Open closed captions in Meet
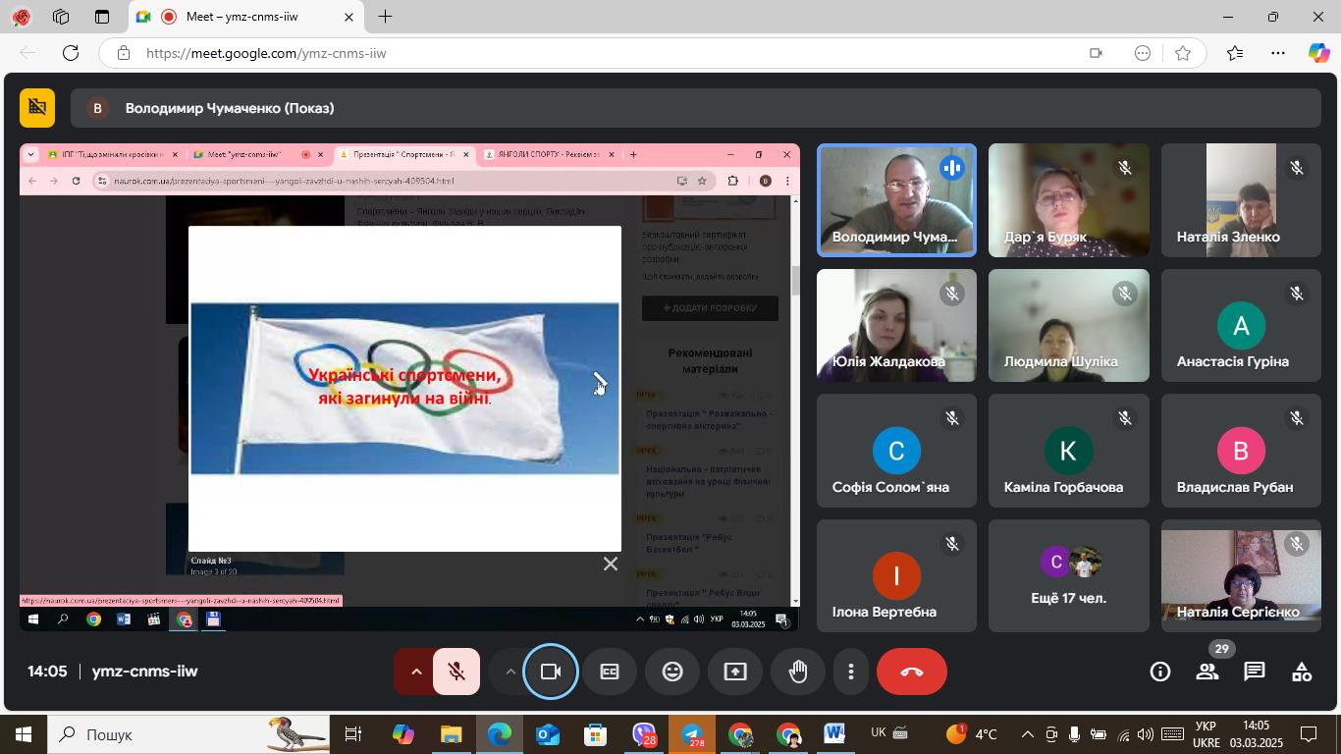Screen dimensions: 1341x754 coord(610,672)
